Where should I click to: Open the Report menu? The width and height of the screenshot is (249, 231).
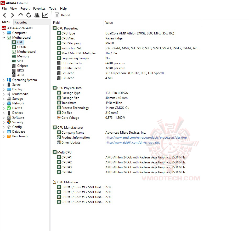[25, 9]
